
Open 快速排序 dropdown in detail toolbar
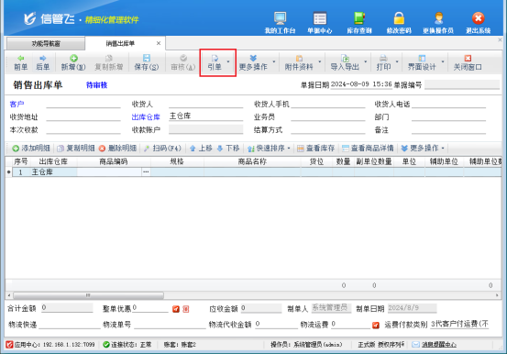(269, 149)
